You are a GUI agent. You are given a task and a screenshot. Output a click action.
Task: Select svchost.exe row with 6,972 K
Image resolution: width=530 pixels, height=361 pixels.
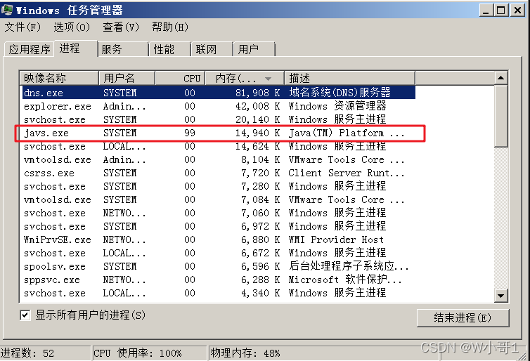[219, 226]
